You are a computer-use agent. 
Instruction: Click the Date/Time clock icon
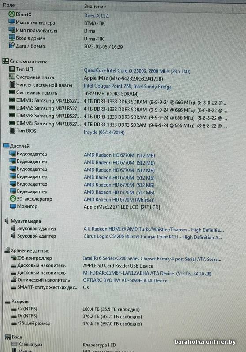click(12, 46)
